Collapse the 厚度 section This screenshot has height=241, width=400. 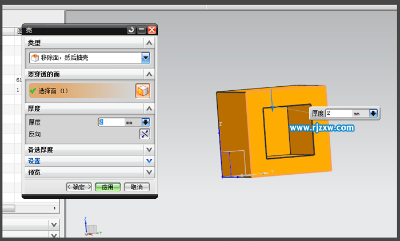tap(149, 109)
